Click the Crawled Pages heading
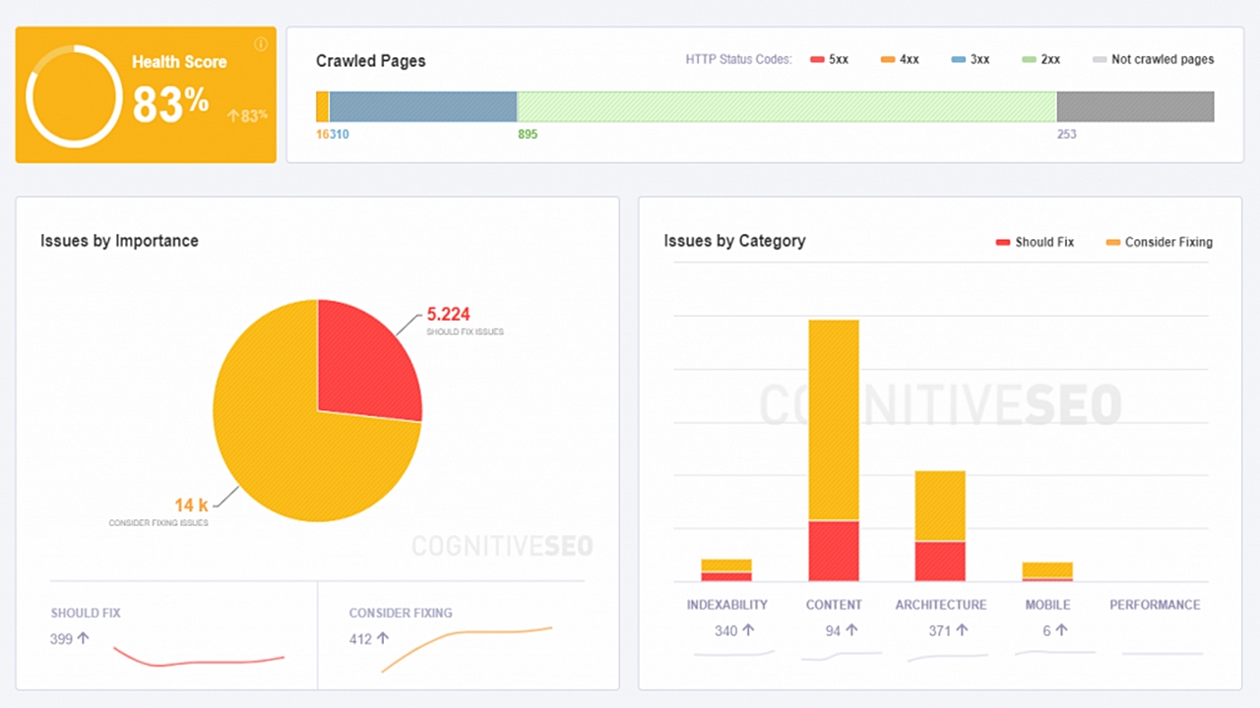This screenshot has width=1260, height=708. pos(371,61)
